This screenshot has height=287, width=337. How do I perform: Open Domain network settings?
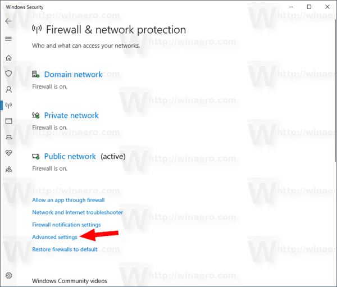coord(73,74)
